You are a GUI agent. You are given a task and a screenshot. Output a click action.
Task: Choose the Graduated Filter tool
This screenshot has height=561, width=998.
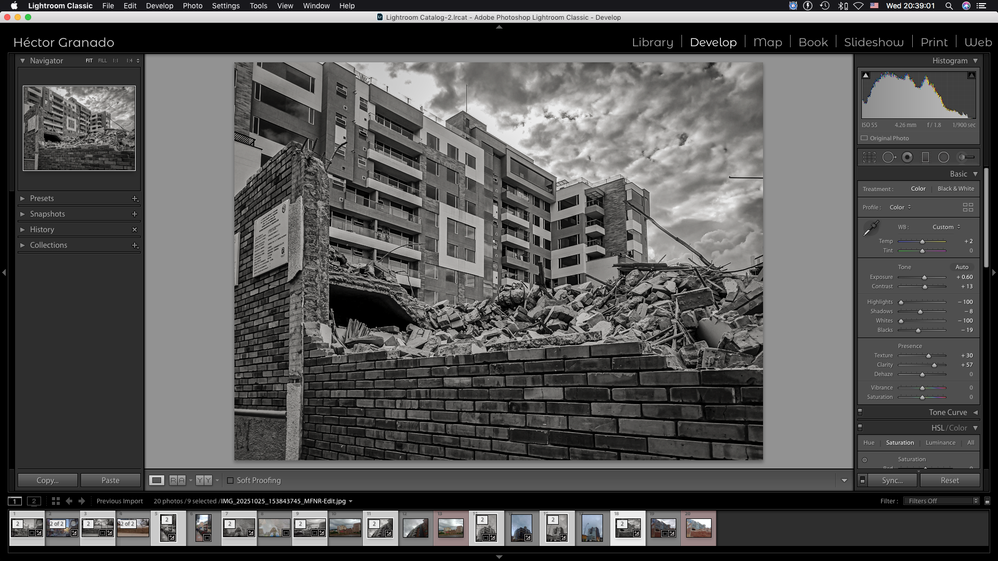pyautogui.click(x=925, y=157)
